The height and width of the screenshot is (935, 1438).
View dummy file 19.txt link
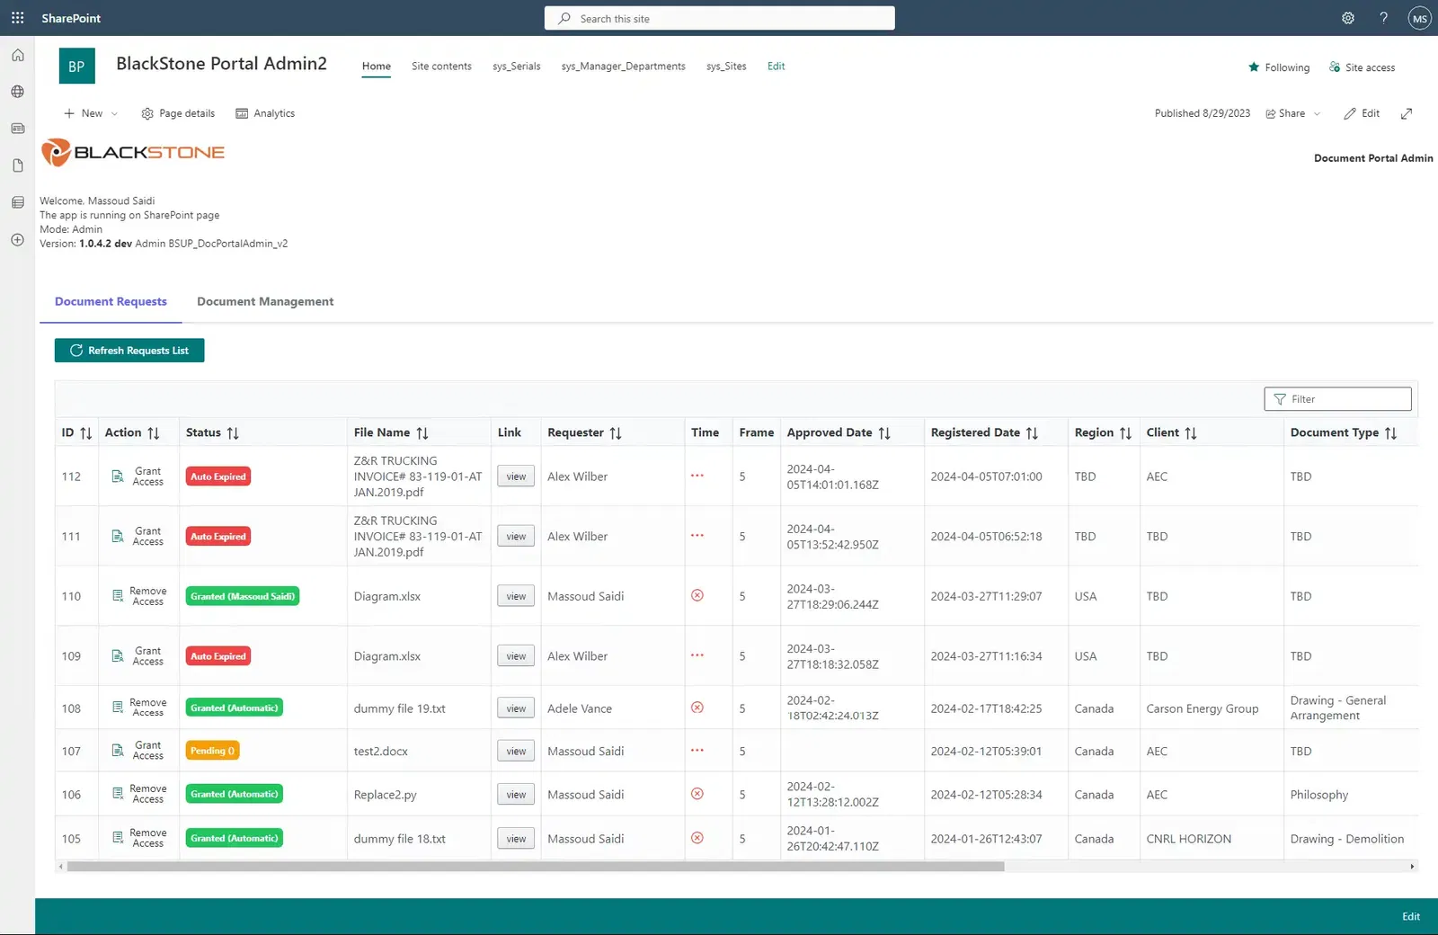coord(516,708)
